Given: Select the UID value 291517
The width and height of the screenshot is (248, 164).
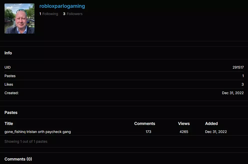Looking at the screenshot, I should 238,67.
